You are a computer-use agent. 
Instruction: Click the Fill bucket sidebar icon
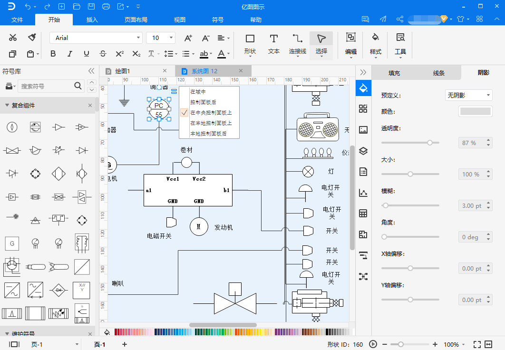[x=363, y=87]
